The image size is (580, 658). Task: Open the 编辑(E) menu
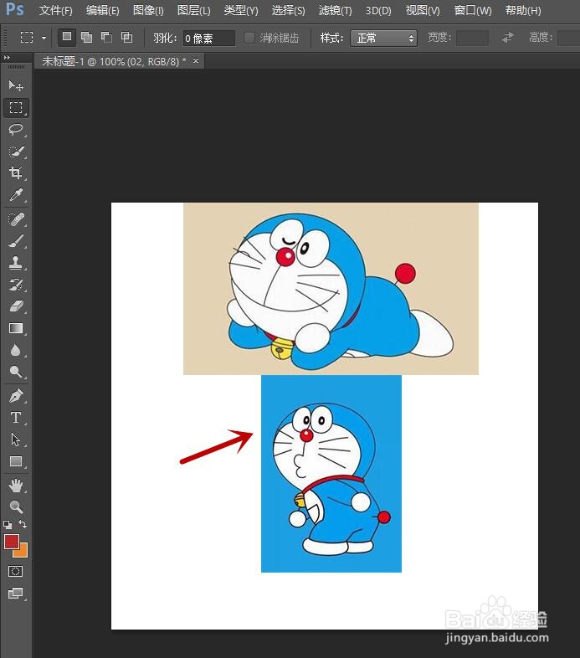click(102, 10)
